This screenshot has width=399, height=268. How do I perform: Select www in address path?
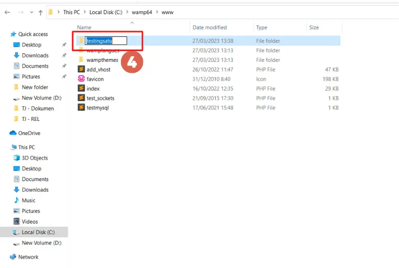point(168,12)
